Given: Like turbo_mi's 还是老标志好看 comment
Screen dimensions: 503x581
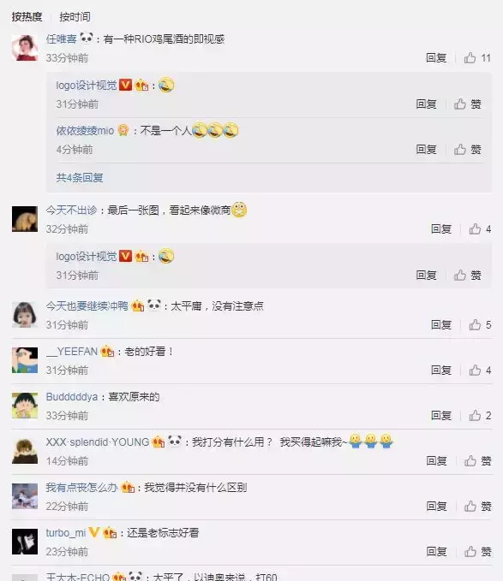Looking at the screenshot, I should pos(478,551).
